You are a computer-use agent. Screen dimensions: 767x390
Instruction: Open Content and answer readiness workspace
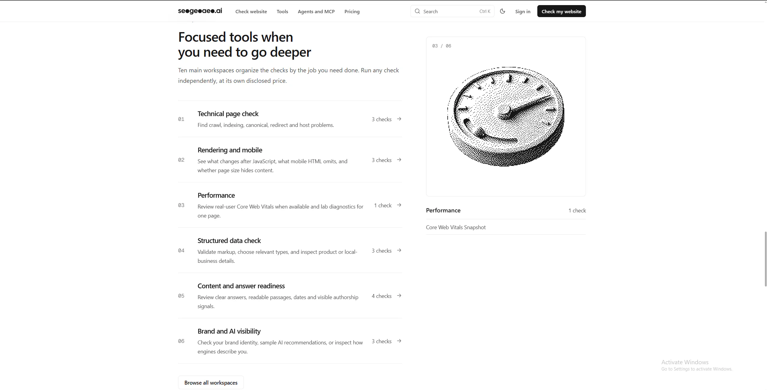point(241,286)
